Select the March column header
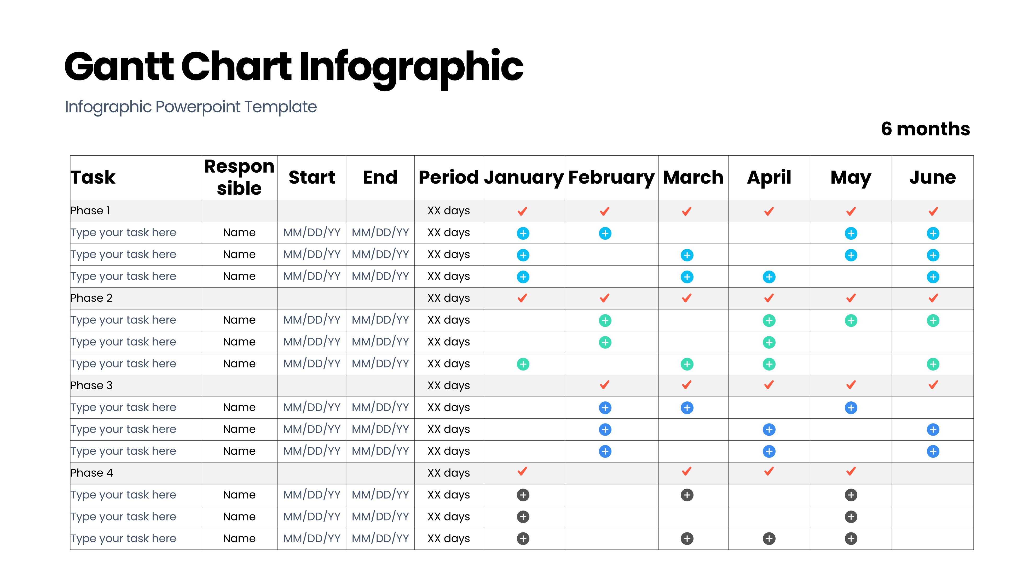The height and width of the screenshot is (586, 1034). [x=693, y=178]
